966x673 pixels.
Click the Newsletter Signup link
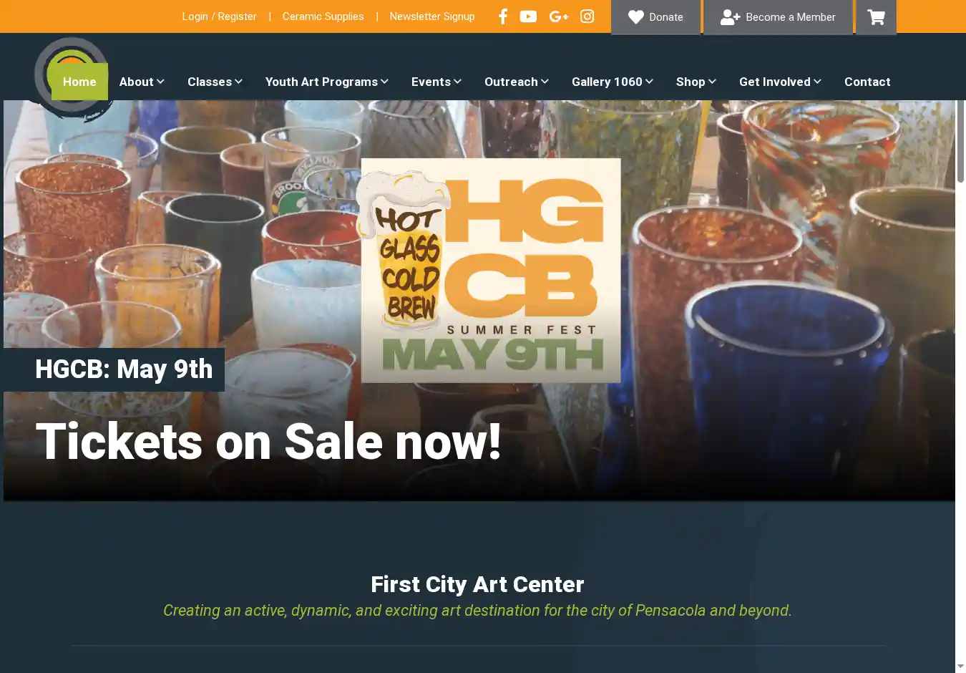click(432, 16)
